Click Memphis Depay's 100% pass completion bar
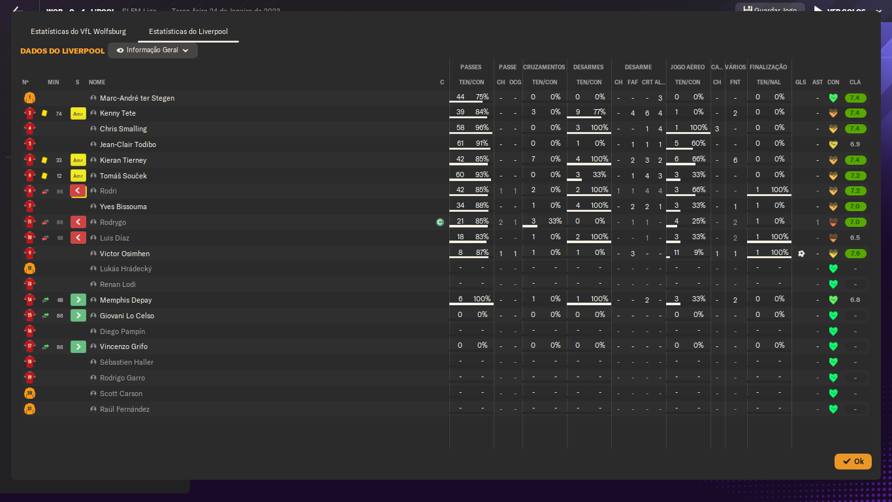The width and height of the screenshot is (892, 502). [471, 305]
